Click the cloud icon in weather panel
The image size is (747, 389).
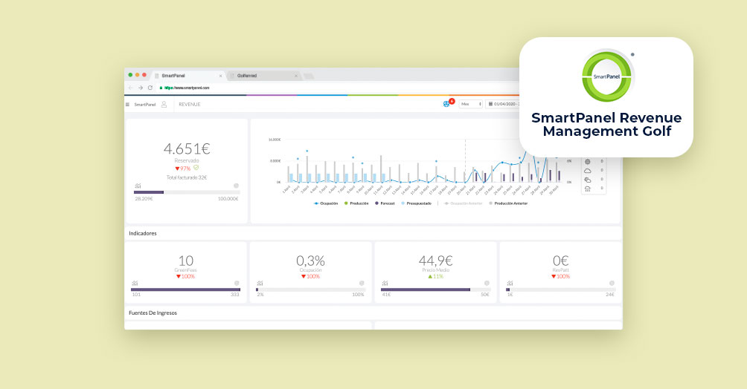point(587,171)
